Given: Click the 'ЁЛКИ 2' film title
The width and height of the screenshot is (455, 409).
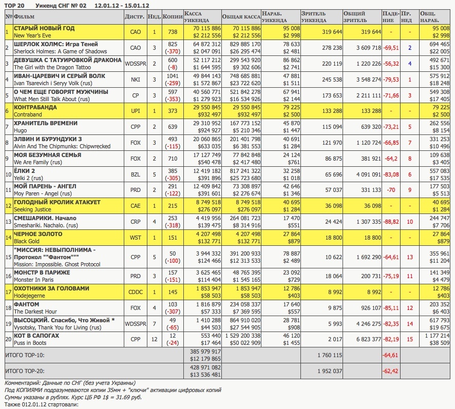Looking at the screenshot, I should [x=24, y=170].
